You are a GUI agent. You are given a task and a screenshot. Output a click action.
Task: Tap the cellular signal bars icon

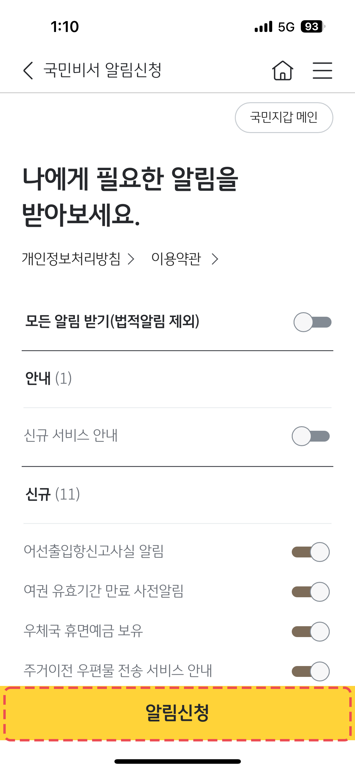pyautogui.click(x=263, y=27)
